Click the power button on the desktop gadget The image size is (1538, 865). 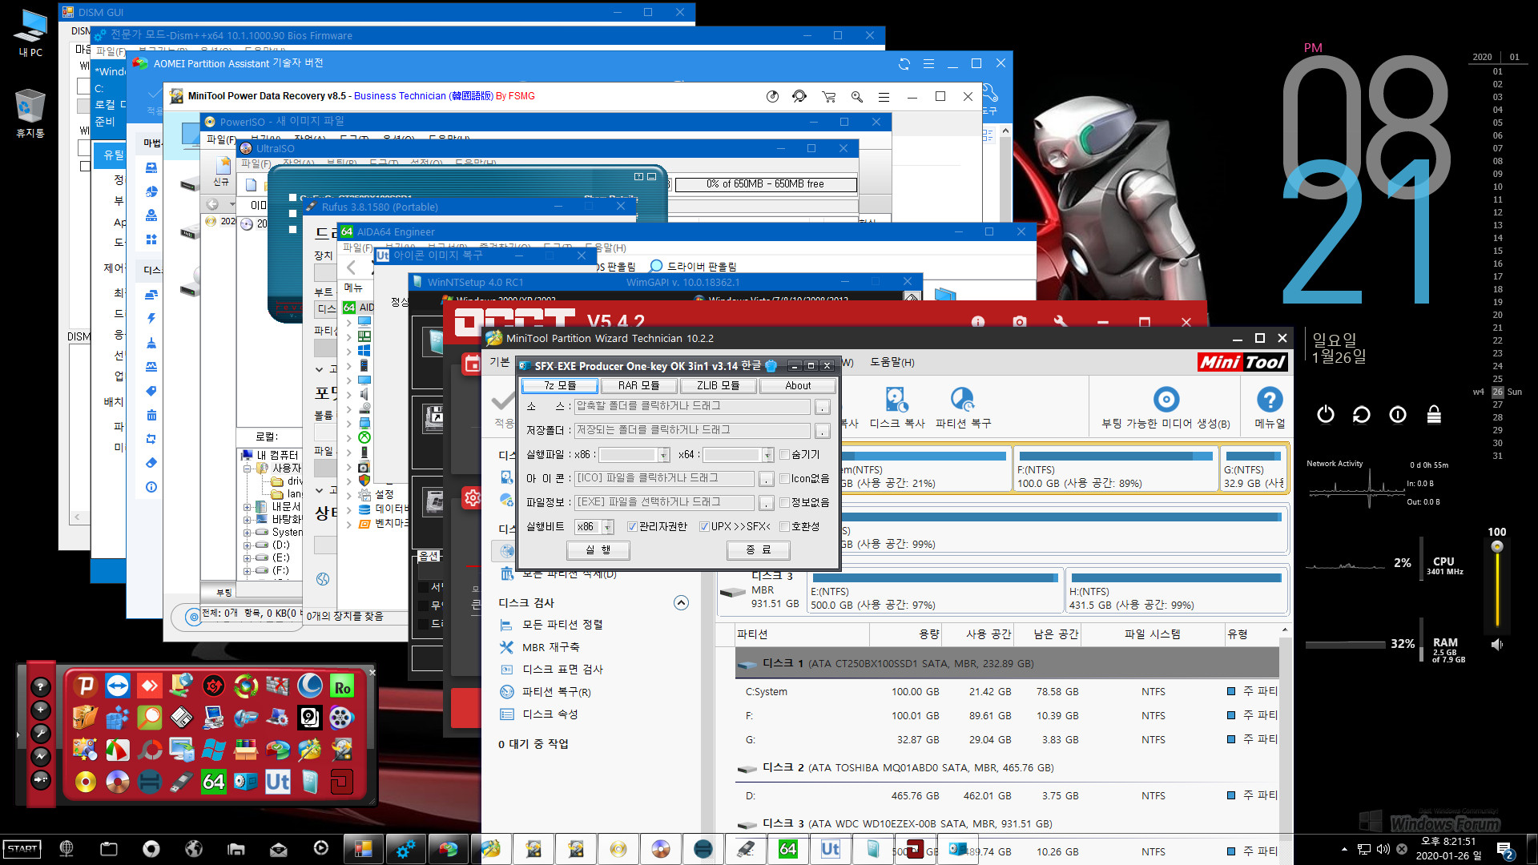click(x=1326, y=414)
